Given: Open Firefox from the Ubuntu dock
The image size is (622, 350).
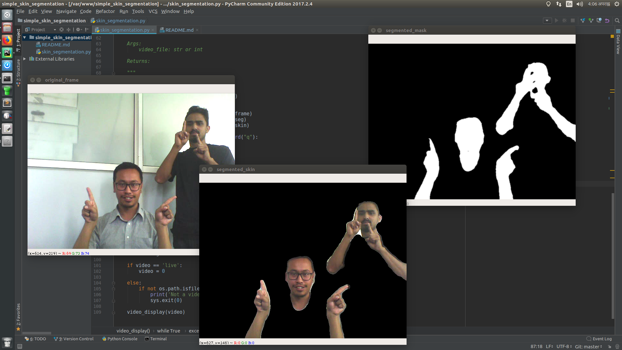Looking at the screenshot, I should click(x=7, y=40).
